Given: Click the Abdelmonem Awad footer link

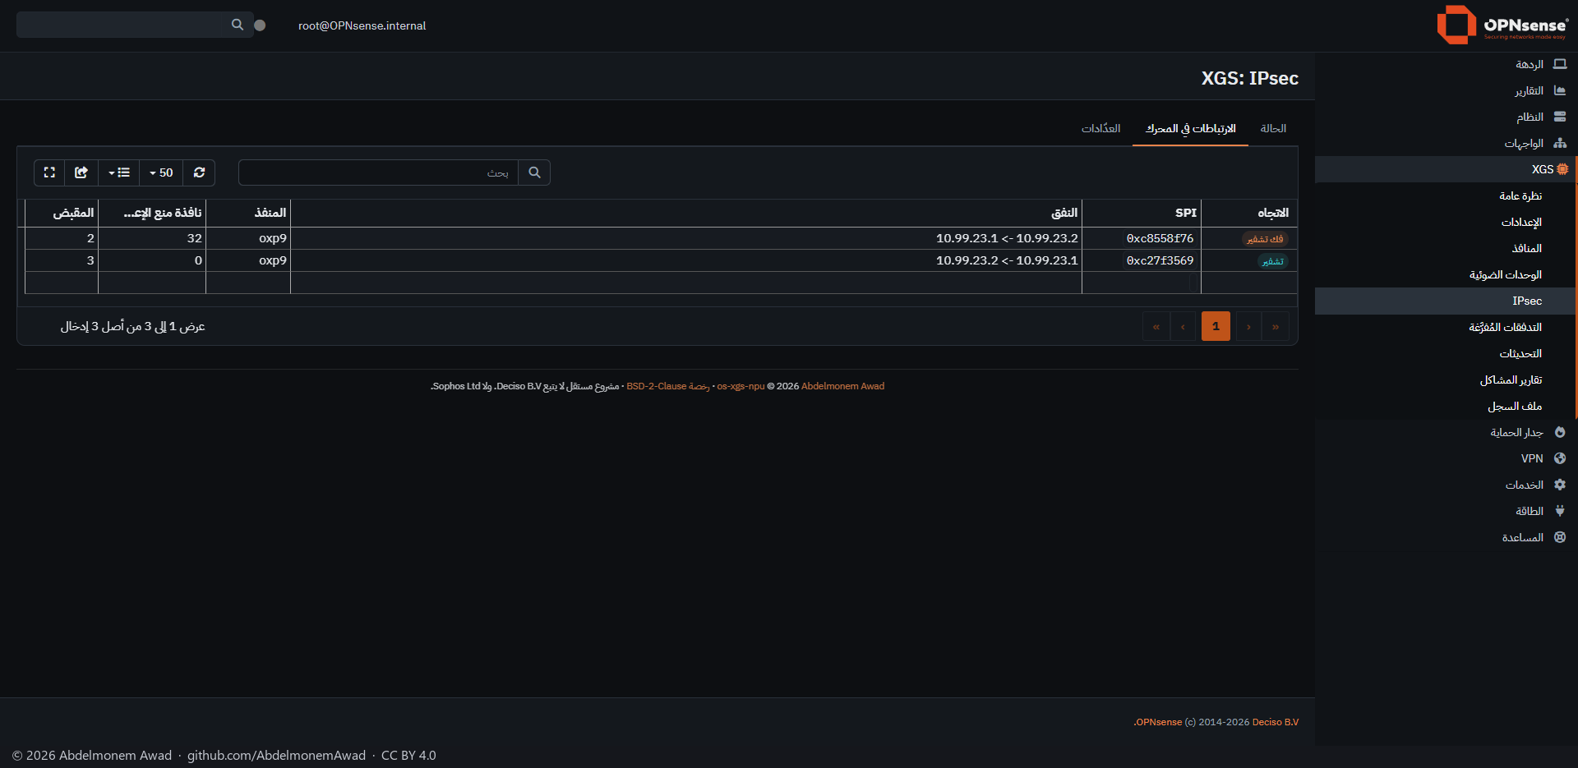Looking at the screenshot, I should (x=842, y=386).
